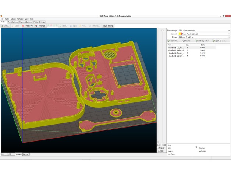The image size is (231, 174).
Task: Toggle the Layer editing button
Action: click(108, 26)
